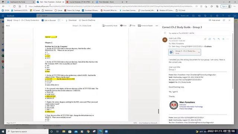Click the browser address bar
The width and height of the screenshot is (238, 134).
[x=111, y=6]
